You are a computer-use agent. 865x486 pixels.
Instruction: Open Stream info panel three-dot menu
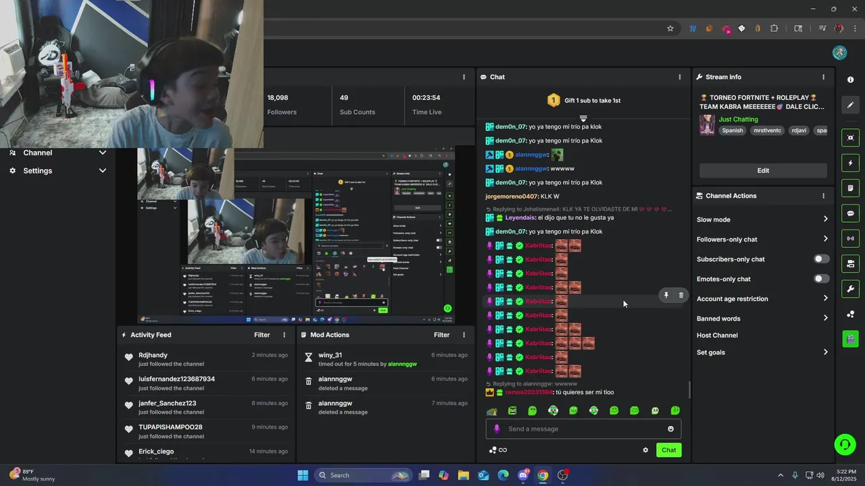pyautogui.click(x=823, y=77)
